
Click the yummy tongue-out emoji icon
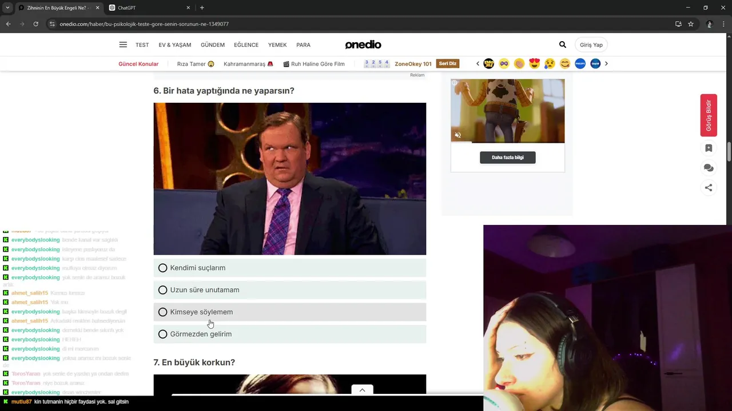565,64
